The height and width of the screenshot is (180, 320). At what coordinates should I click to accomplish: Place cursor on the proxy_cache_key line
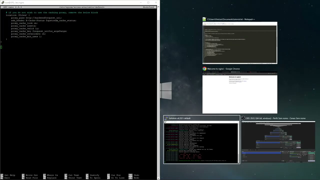39,31
